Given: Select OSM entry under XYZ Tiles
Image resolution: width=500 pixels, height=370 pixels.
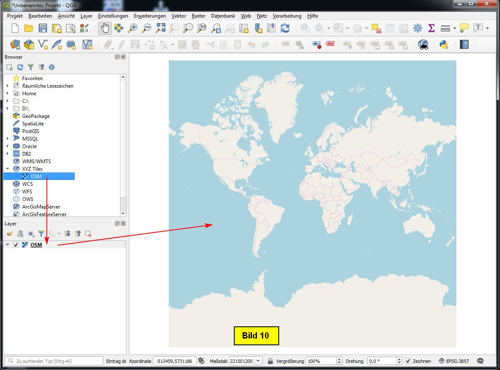Looking at the screenshot, I should point(36,176).
